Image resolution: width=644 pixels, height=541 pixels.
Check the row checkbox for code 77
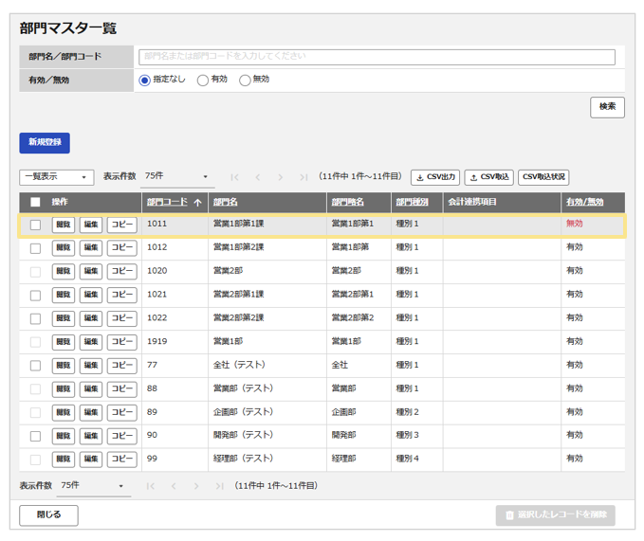[35, 366]
